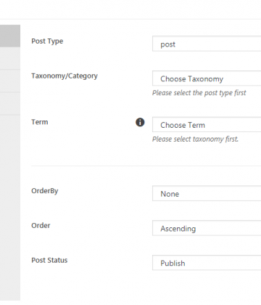Expand the Choose Term dropdown
The width and height of the screenshot is (261, 305).
point(207,124)
